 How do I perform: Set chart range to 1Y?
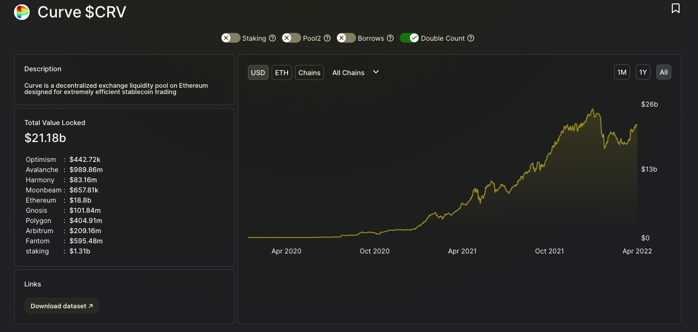tap(643, 72)
